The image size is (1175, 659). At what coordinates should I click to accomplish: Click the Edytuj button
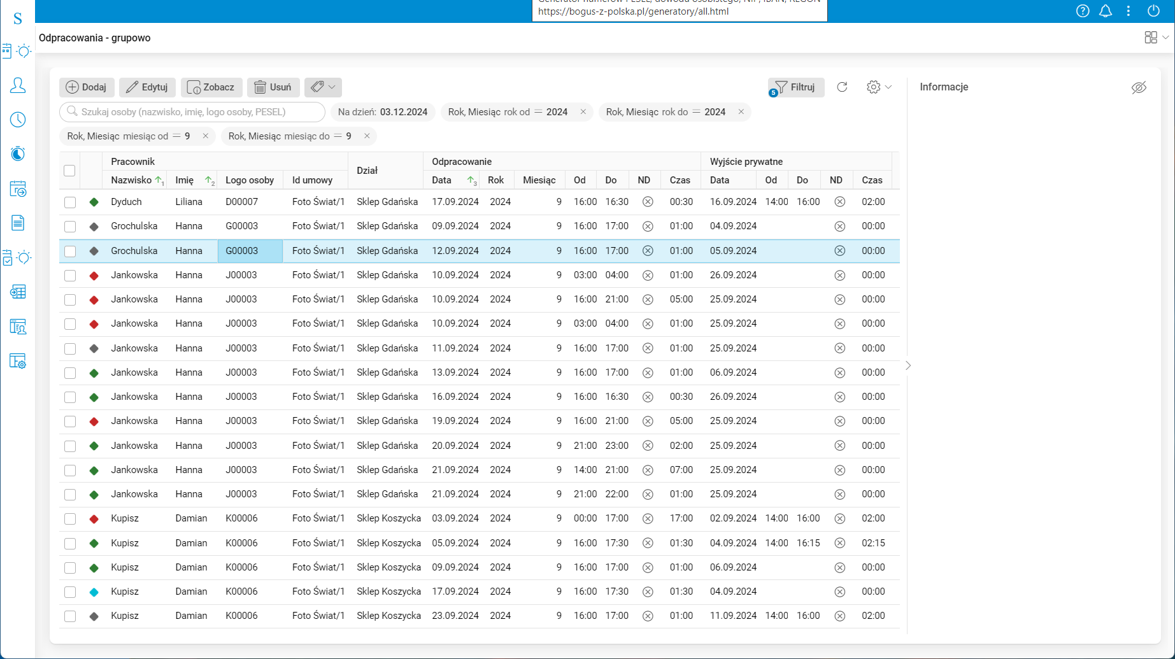(x=147, y=87)
